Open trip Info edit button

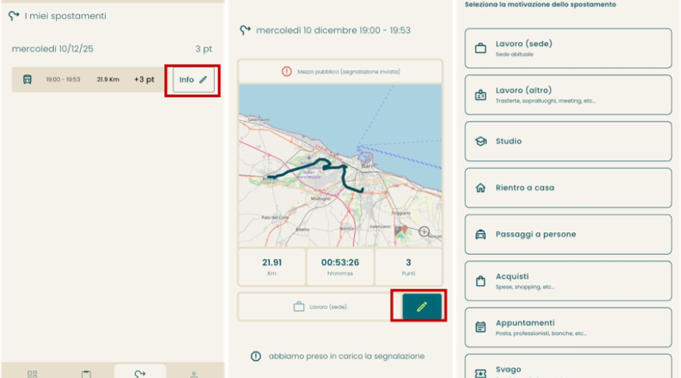193,80
